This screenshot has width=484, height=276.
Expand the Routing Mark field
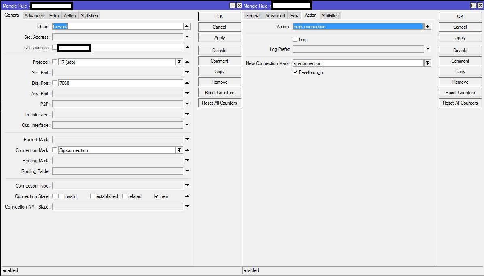[187, 160]
